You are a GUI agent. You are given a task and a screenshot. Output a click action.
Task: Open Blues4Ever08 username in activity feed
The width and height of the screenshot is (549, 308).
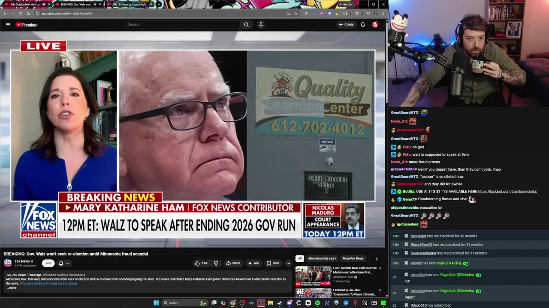(x=421, y=245)
